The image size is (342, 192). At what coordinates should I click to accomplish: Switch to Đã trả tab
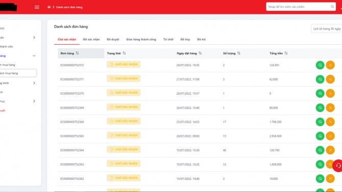coord(201,39)
